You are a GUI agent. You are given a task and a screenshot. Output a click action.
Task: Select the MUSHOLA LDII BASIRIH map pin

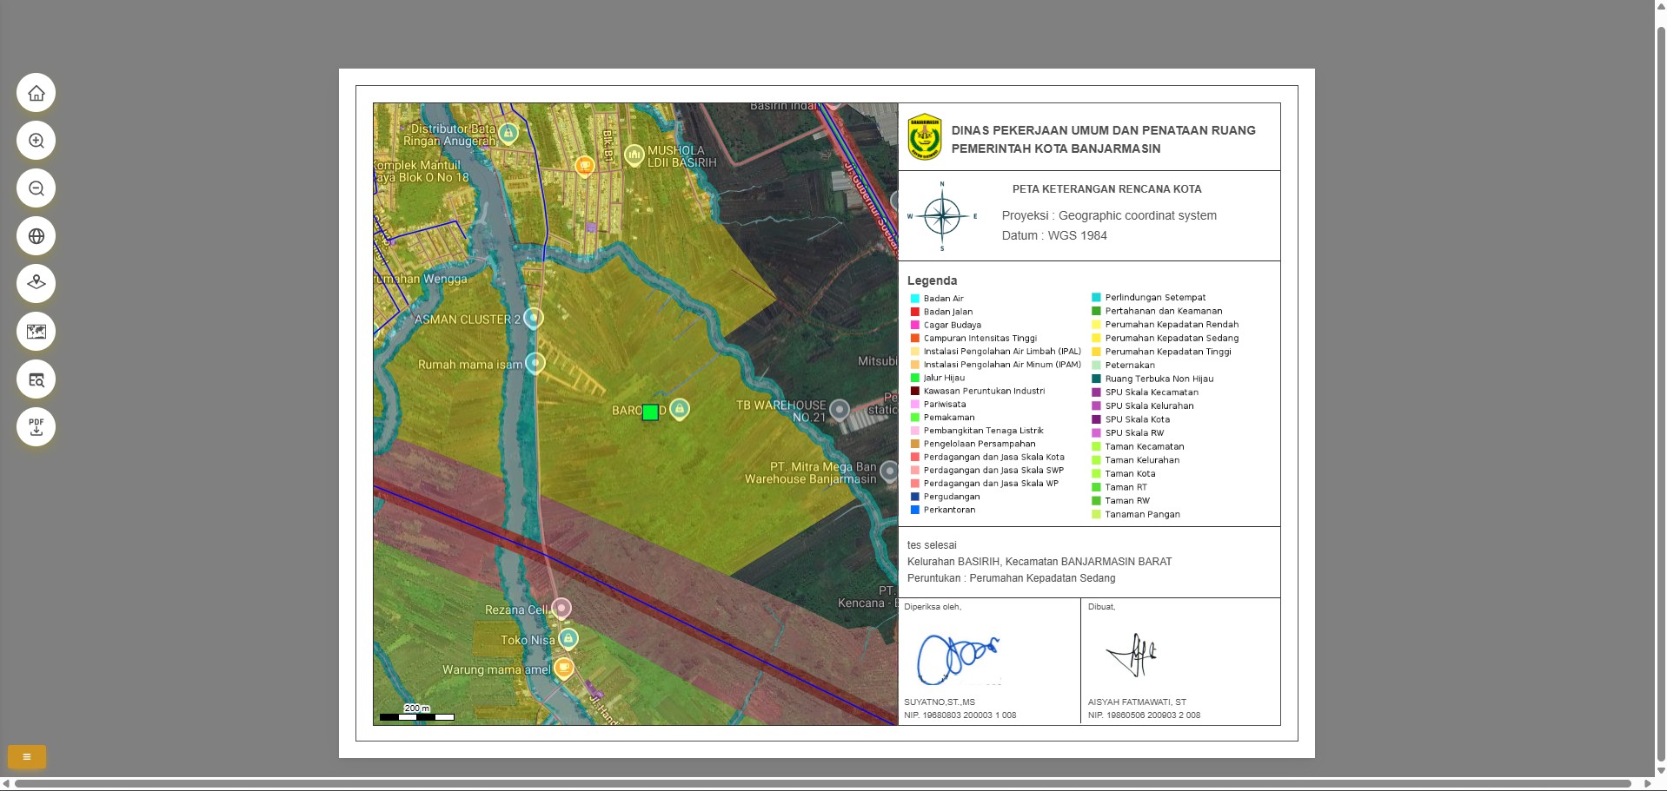[634, 155]
